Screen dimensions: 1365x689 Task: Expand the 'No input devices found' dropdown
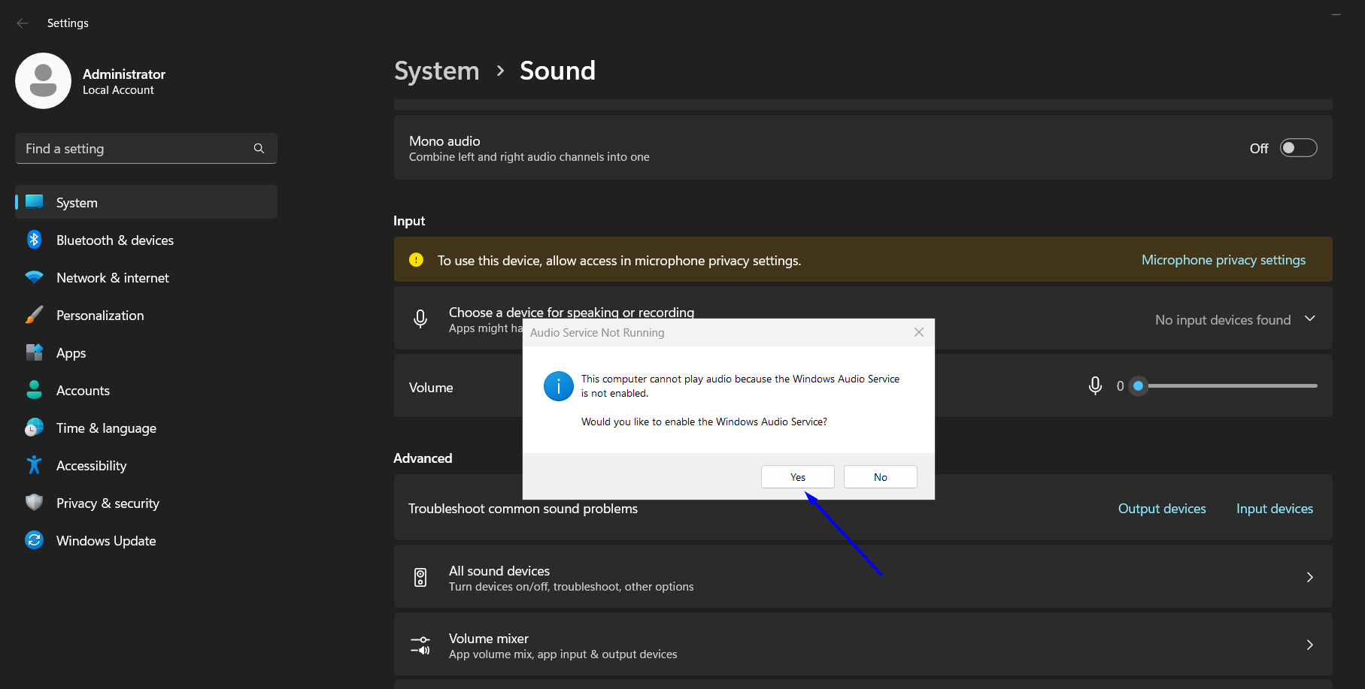pyautogui.click(x=1309, y=319)
